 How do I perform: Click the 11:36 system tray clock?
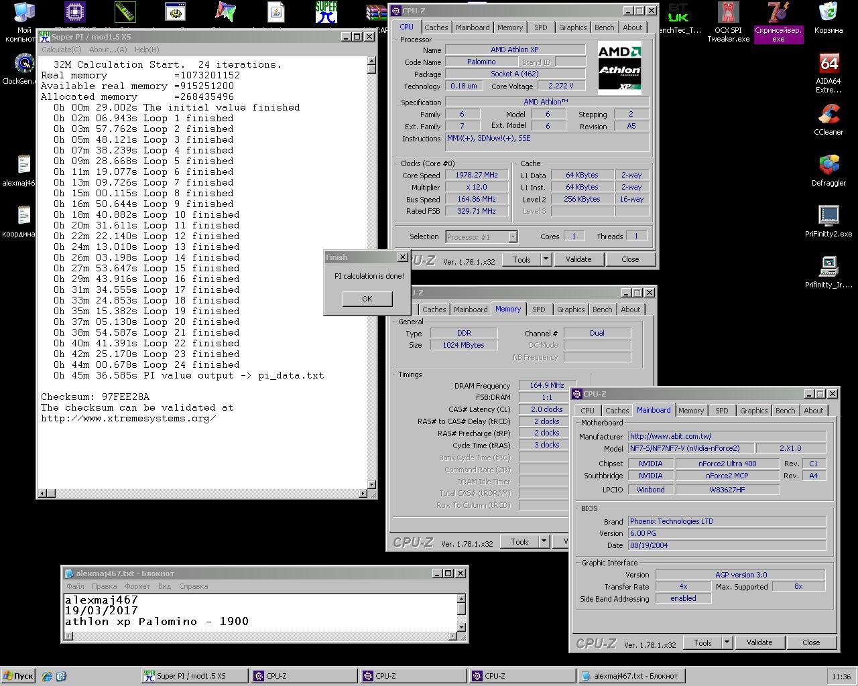(841, 677)
